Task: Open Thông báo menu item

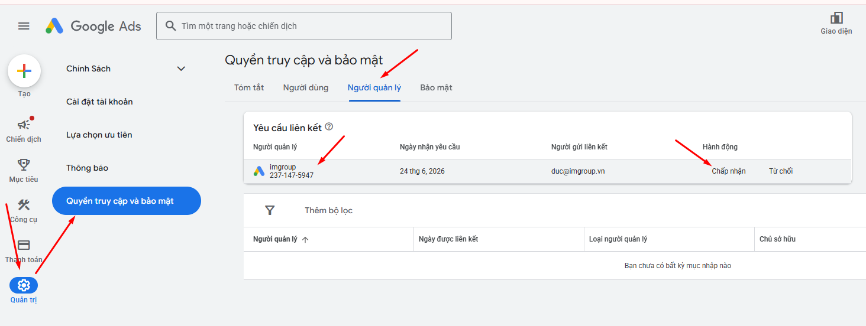Action: click(87, 168)
